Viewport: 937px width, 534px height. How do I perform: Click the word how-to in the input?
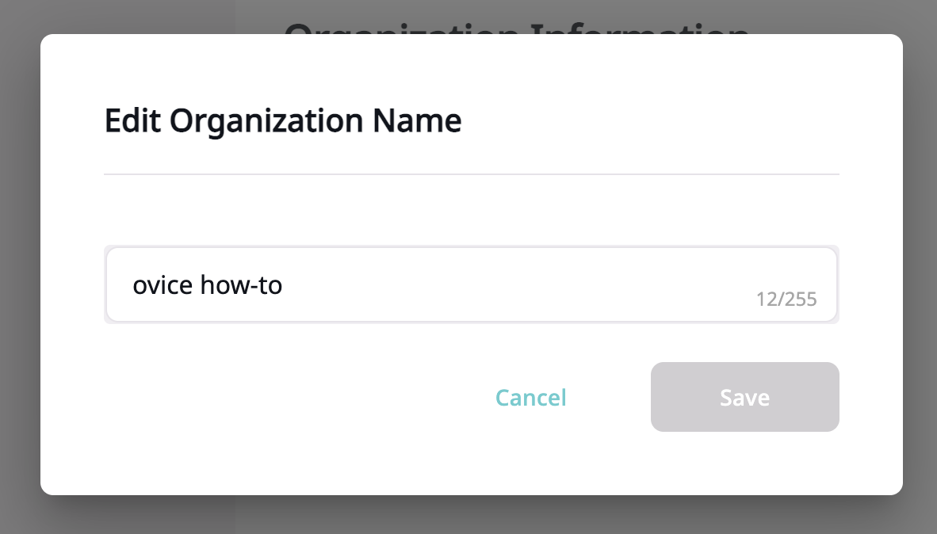pos(242,285)
